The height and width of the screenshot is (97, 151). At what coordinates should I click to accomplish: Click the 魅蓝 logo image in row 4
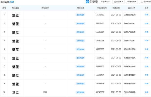click(15, 41)
